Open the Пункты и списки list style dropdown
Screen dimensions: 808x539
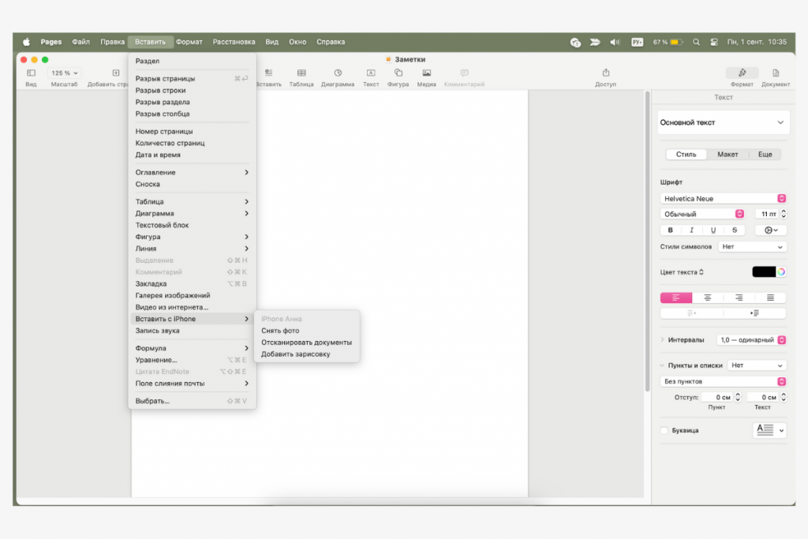pyautogui.click(x=757, y=365)
